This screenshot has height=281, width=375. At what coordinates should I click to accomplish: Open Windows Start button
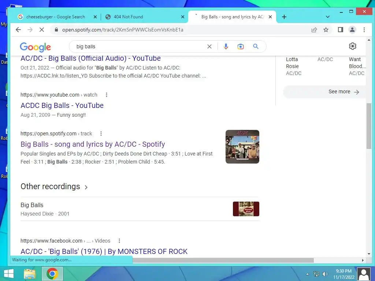click(9, 274)
